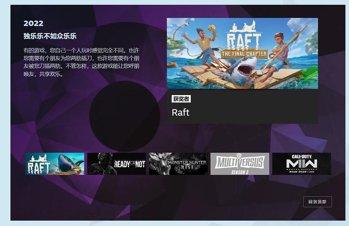Click the Raft winner title link
The height and width of the screenshot is (226, 349).
[x=180, y=113]
